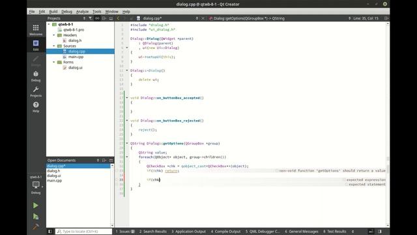Image resolution: width=417 pixels, height=235 pixels.
Task: Build the project with hammer icon
Action: pos(35,227)
